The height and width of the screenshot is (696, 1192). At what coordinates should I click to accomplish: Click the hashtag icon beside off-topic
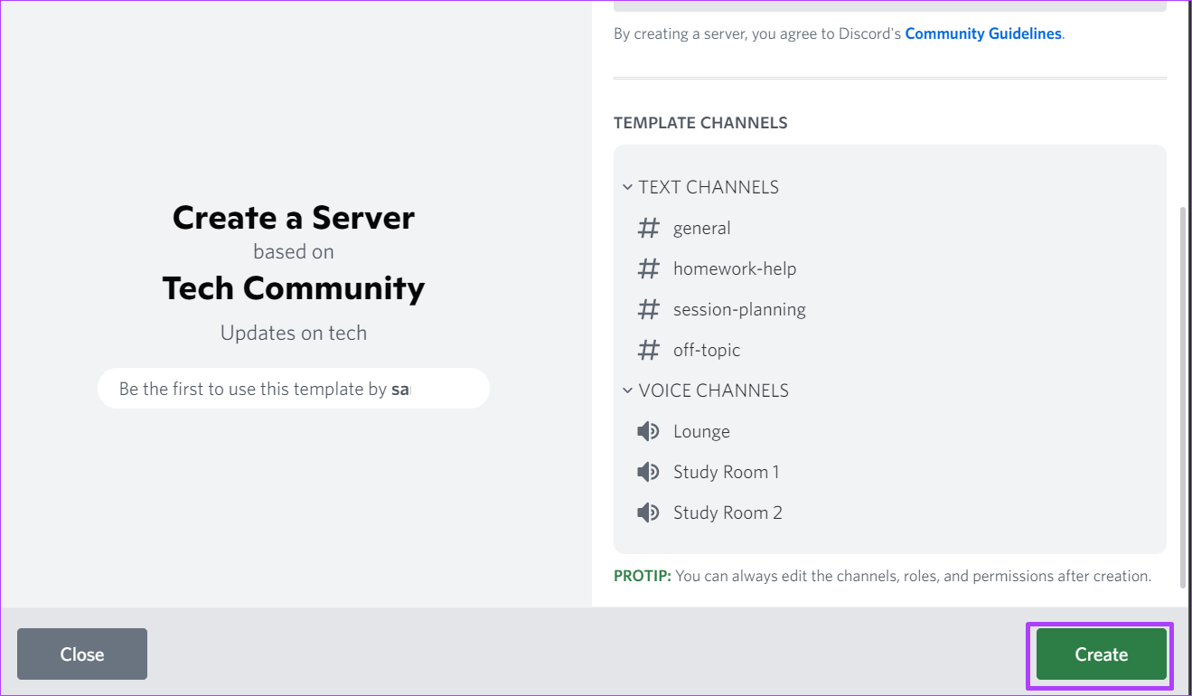click(x=648, y=350)
